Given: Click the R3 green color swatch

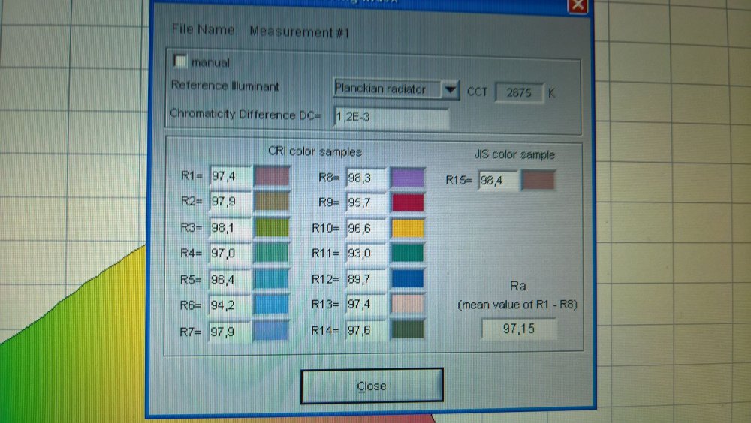Looking at the screenshot, I should [271, 227].
